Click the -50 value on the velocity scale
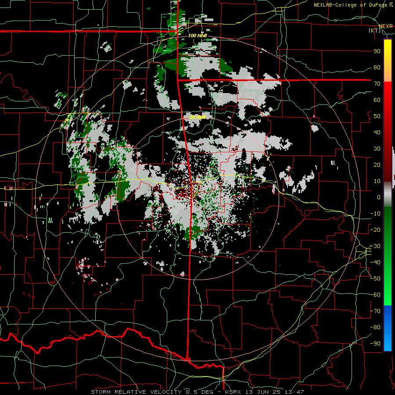This screenshot has height=395, width=395. pyautogui.click(x=375, y=279)
